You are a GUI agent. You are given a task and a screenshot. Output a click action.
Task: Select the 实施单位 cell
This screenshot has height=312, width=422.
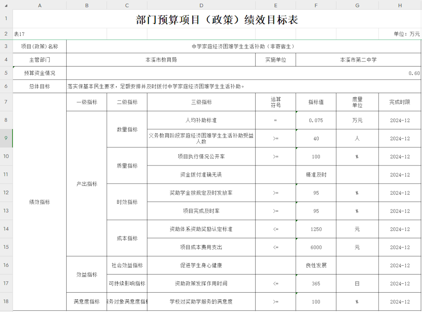point(276,60)
